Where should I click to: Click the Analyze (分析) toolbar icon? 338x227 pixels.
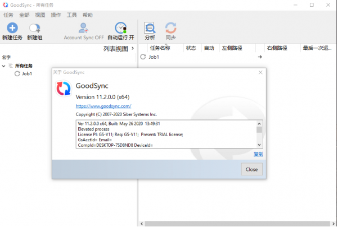click(x=150, y=28)
